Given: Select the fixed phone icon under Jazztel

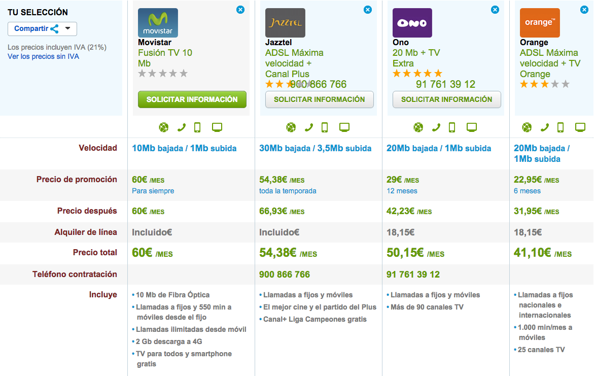Looking at the screenshot, I should point(309,127).
